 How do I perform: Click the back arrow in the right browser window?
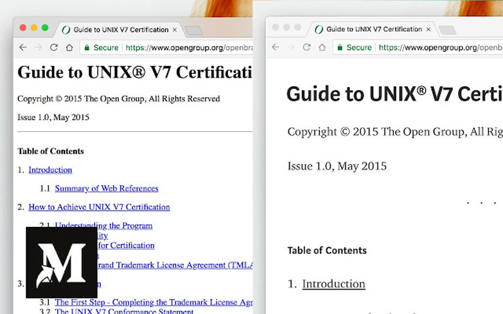click(276, 47)
